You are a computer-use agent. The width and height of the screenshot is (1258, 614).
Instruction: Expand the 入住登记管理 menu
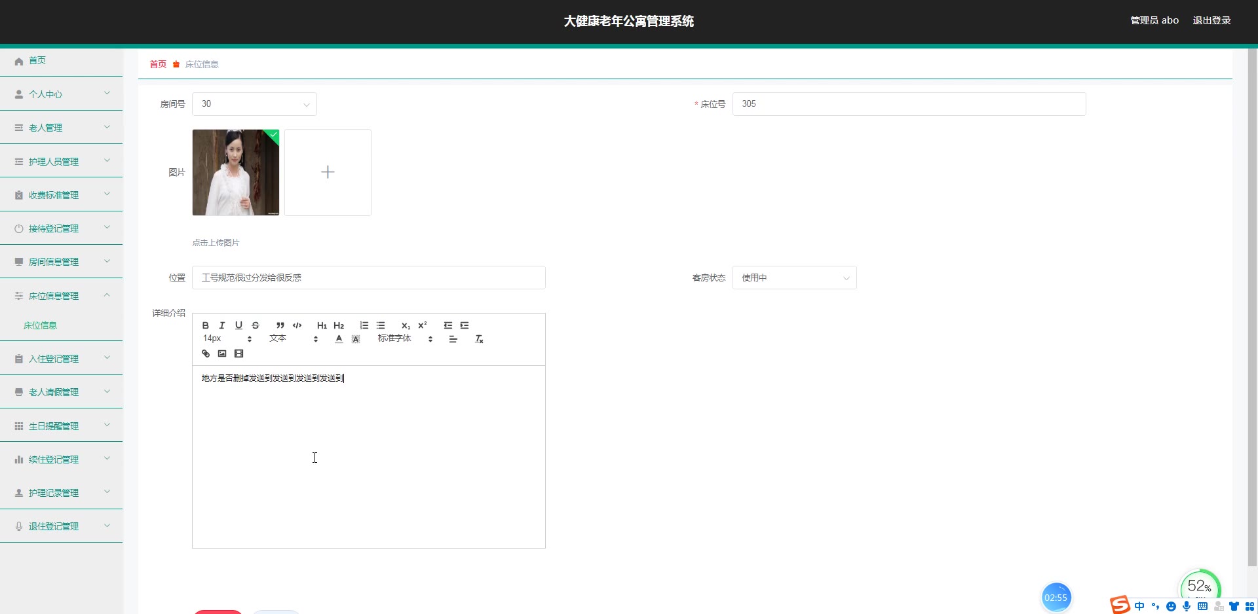pos(61,359)
